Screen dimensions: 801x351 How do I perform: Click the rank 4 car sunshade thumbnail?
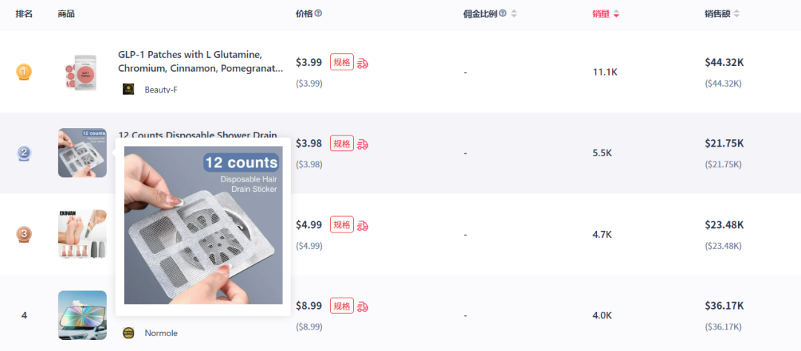tap(82, 315)
